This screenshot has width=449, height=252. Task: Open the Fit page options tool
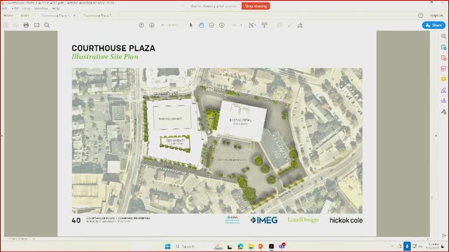pyautogui.click(x=252, y=25)
